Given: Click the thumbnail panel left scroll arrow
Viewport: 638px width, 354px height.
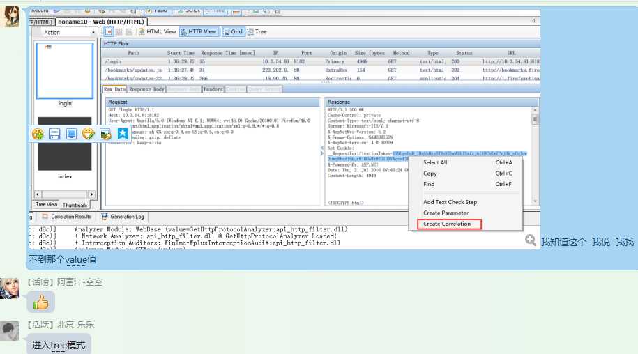Looking at the screenshot, I should [x=38, y=194].
